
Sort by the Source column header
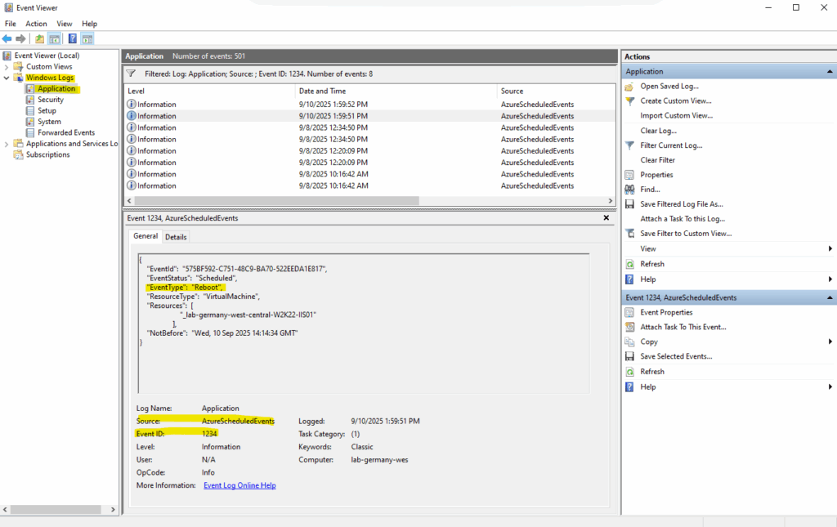pos(556,92)
